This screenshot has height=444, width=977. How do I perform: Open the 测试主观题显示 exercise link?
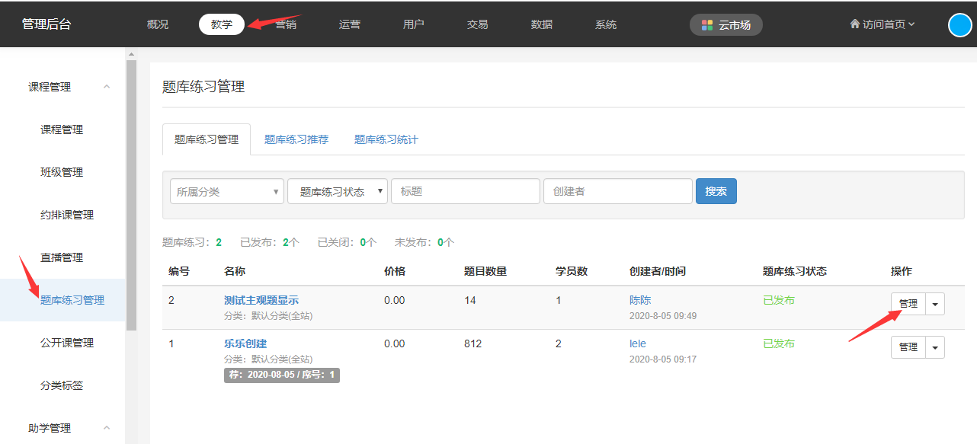click(261, 300)
